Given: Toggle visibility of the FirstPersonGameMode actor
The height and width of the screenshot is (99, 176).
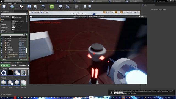Looking at the screenshot, I should click(x=2, y=54).
